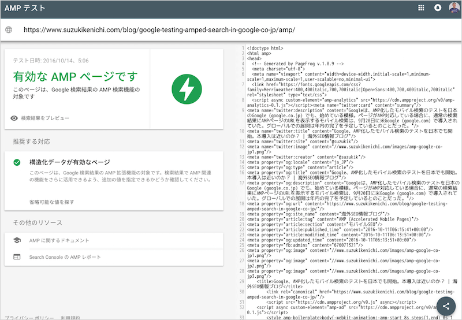Click the cdn.ampproject.org v0.js script line
Viewport: 462px width, 320px height.
(341, 302)
